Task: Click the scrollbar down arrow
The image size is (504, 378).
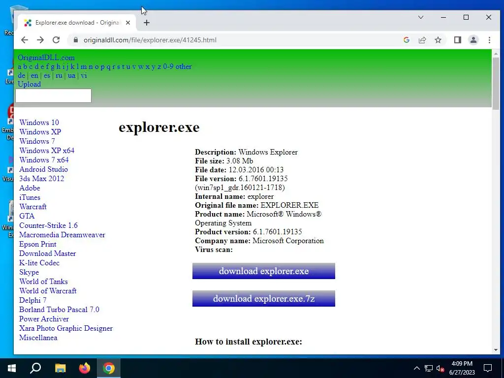Action: 496,350
